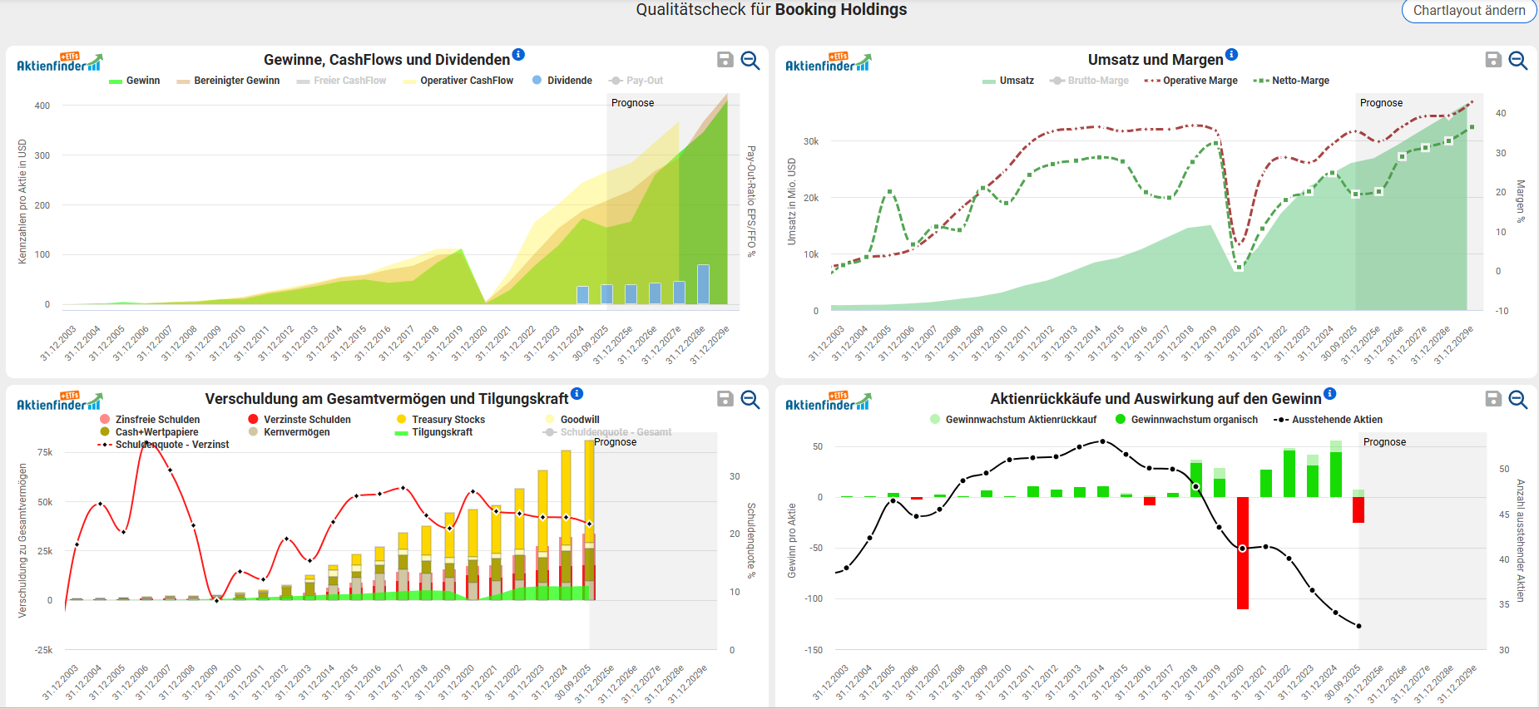Viewport: 1539px width, 709px height.
Task: Open info tooltip for Umsatz und Margen
Action: point(1231,55)
